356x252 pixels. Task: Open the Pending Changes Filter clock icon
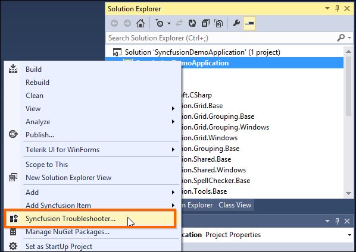(160, 23)
